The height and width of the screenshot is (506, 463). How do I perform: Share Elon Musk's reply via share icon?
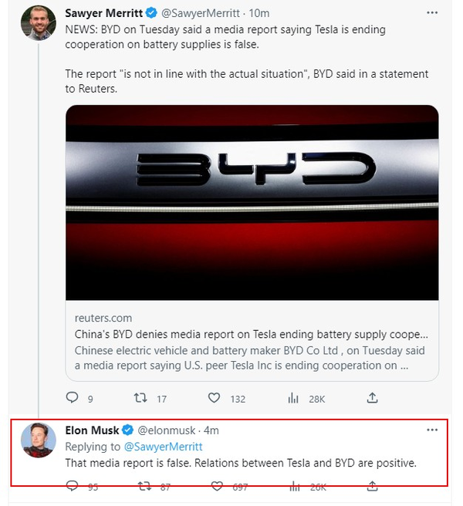(x=372, y=486)
